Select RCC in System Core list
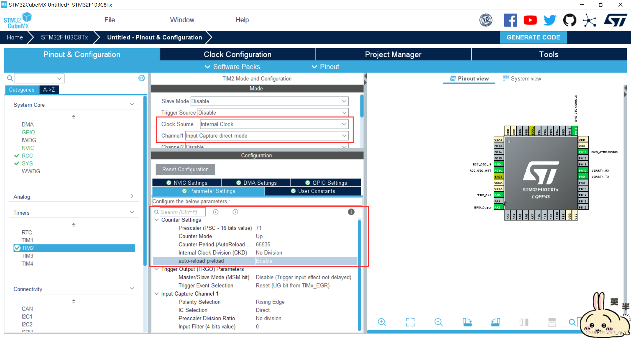 click(27, 156)
